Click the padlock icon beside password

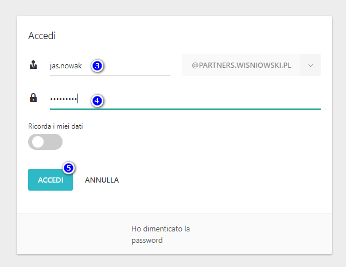point(33,98)
